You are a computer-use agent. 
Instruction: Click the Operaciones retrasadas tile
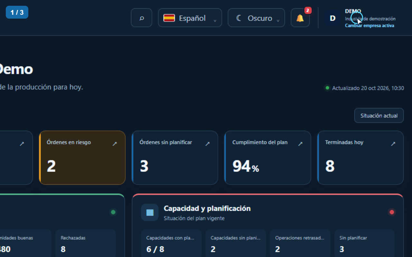click(x=300, y=243)
